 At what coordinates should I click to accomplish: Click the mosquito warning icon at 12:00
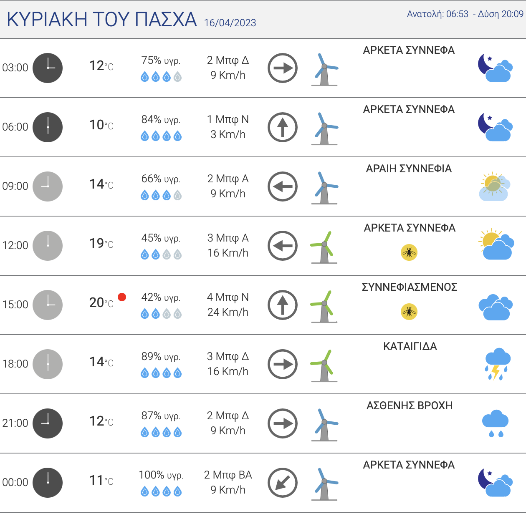click(409, 252)
